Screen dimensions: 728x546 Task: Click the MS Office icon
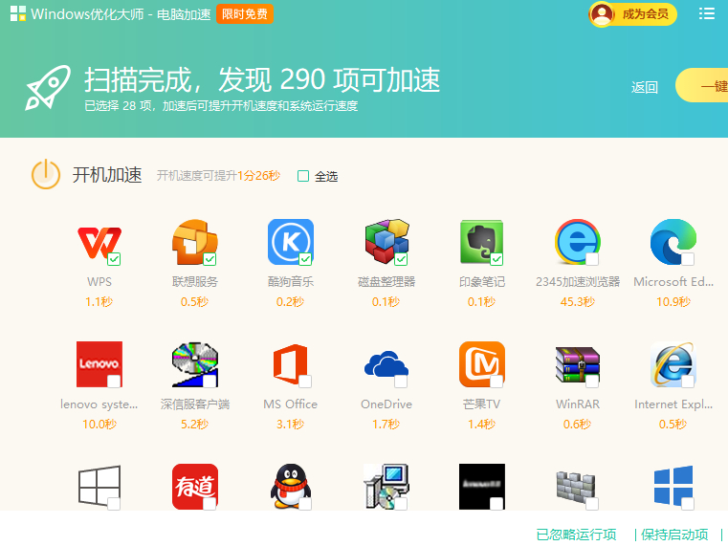tap(291, 364)
